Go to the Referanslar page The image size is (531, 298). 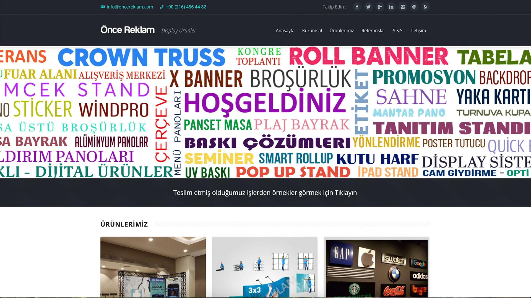pyautogui.click(x=373, y=31)
